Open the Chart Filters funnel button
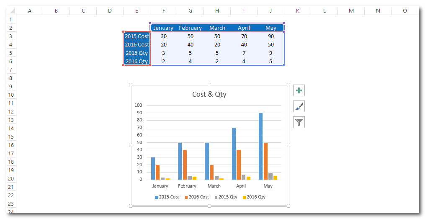The image size is (425, 219). [299, 122]
